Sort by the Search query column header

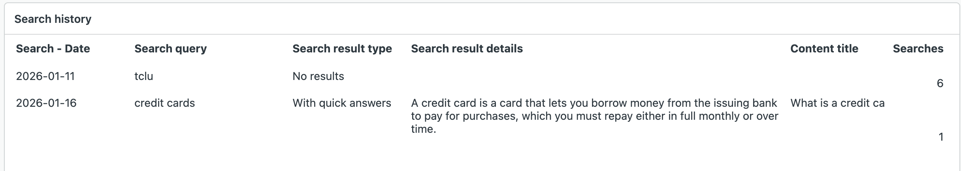(170, 48)
